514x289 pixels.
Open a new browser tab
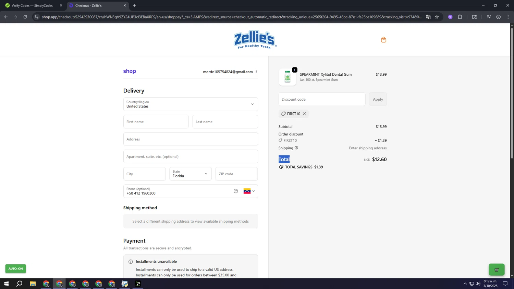click(134, 5)
